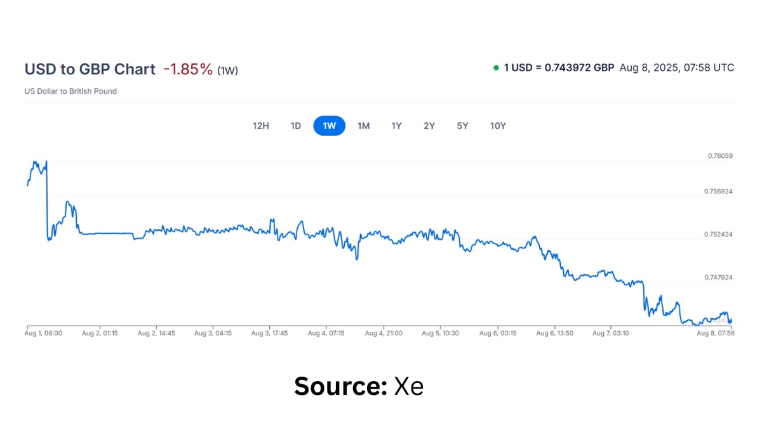Click the chart line end point marker
Image resolution: width=762 pixels, height=428 pixels.
click(x=730, y=321)
